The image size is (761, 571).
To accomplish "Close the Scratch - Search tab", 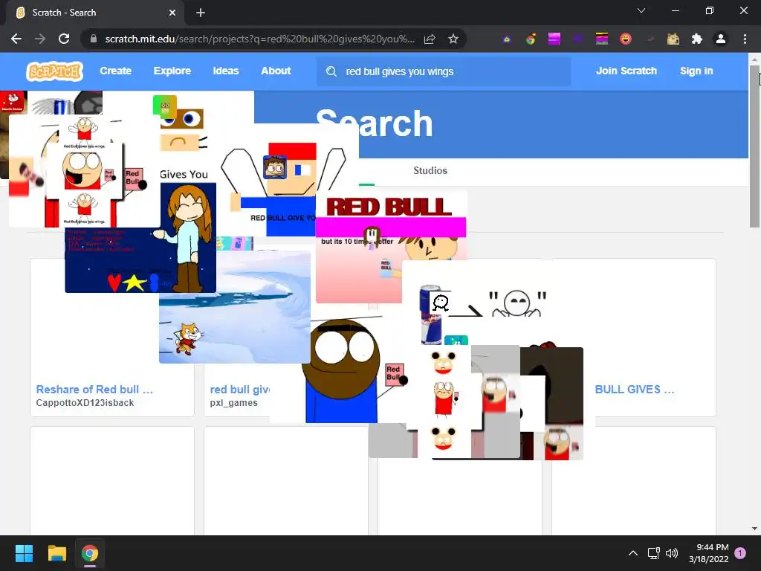I will (172, 13).
